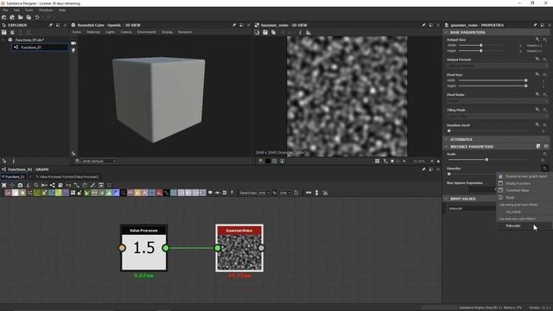Choose Constant Value from the popup
The image size is (553, 311).
pyautogui.click(x=524, y=190)
